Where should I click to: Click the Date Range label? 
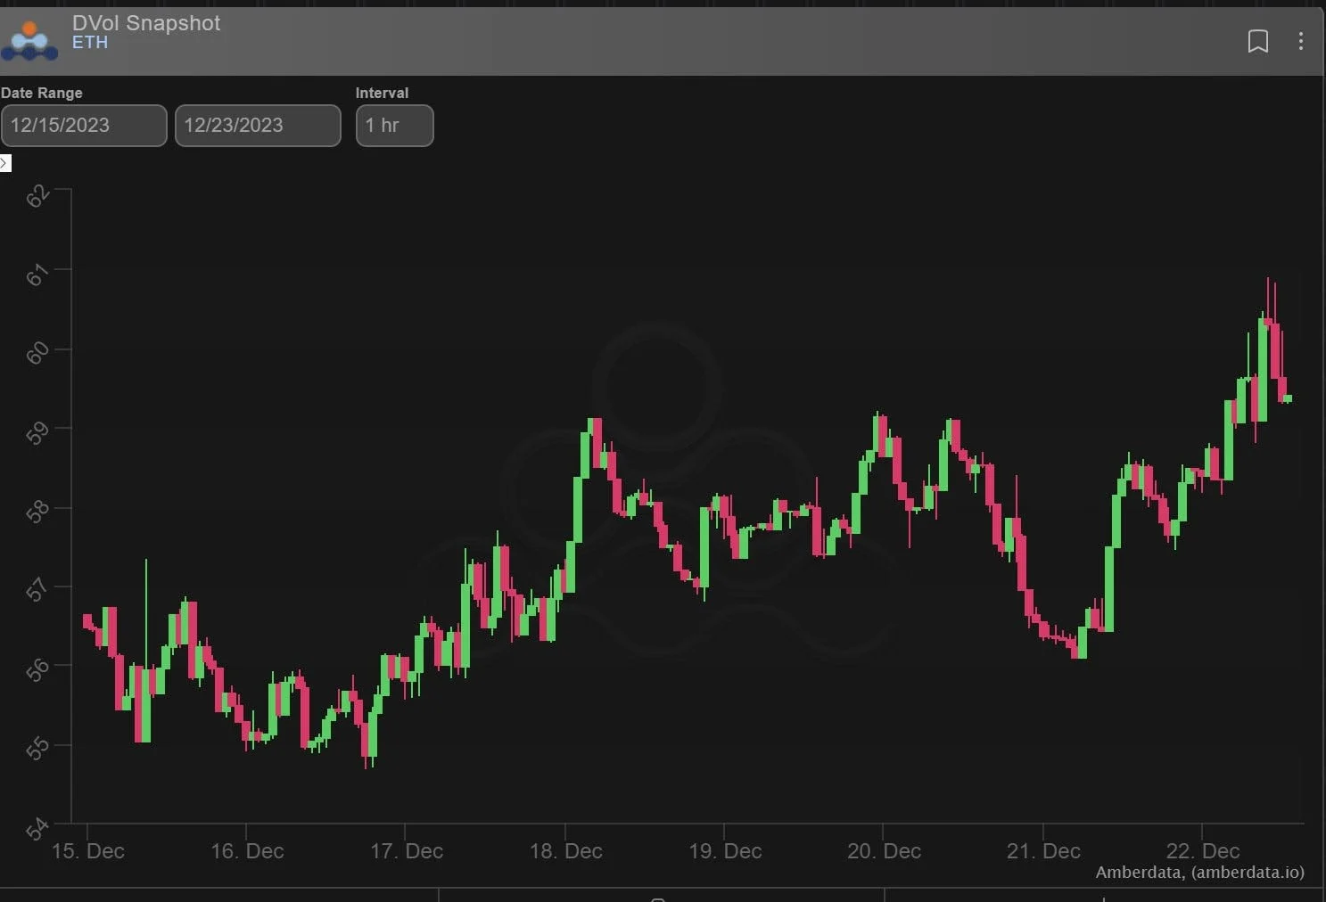point(42,93)
